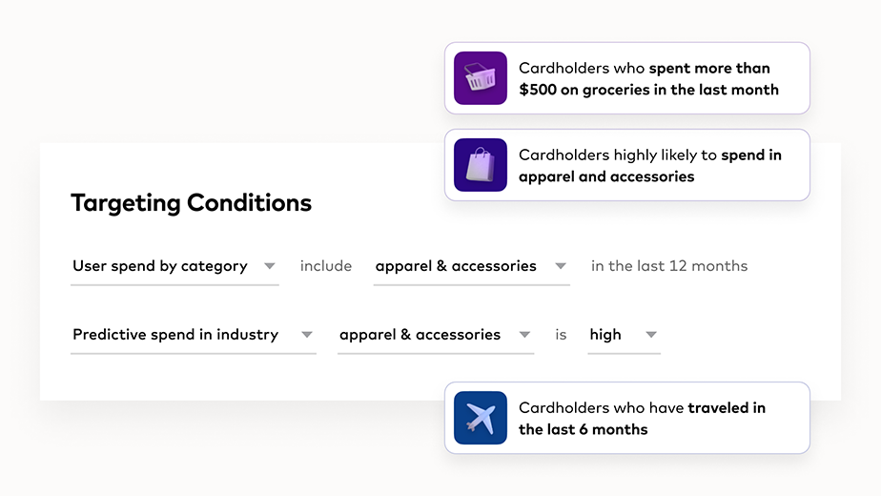
Task: Select the 'traveled in the last 6 months' card
Action: (x=627, y=418)
